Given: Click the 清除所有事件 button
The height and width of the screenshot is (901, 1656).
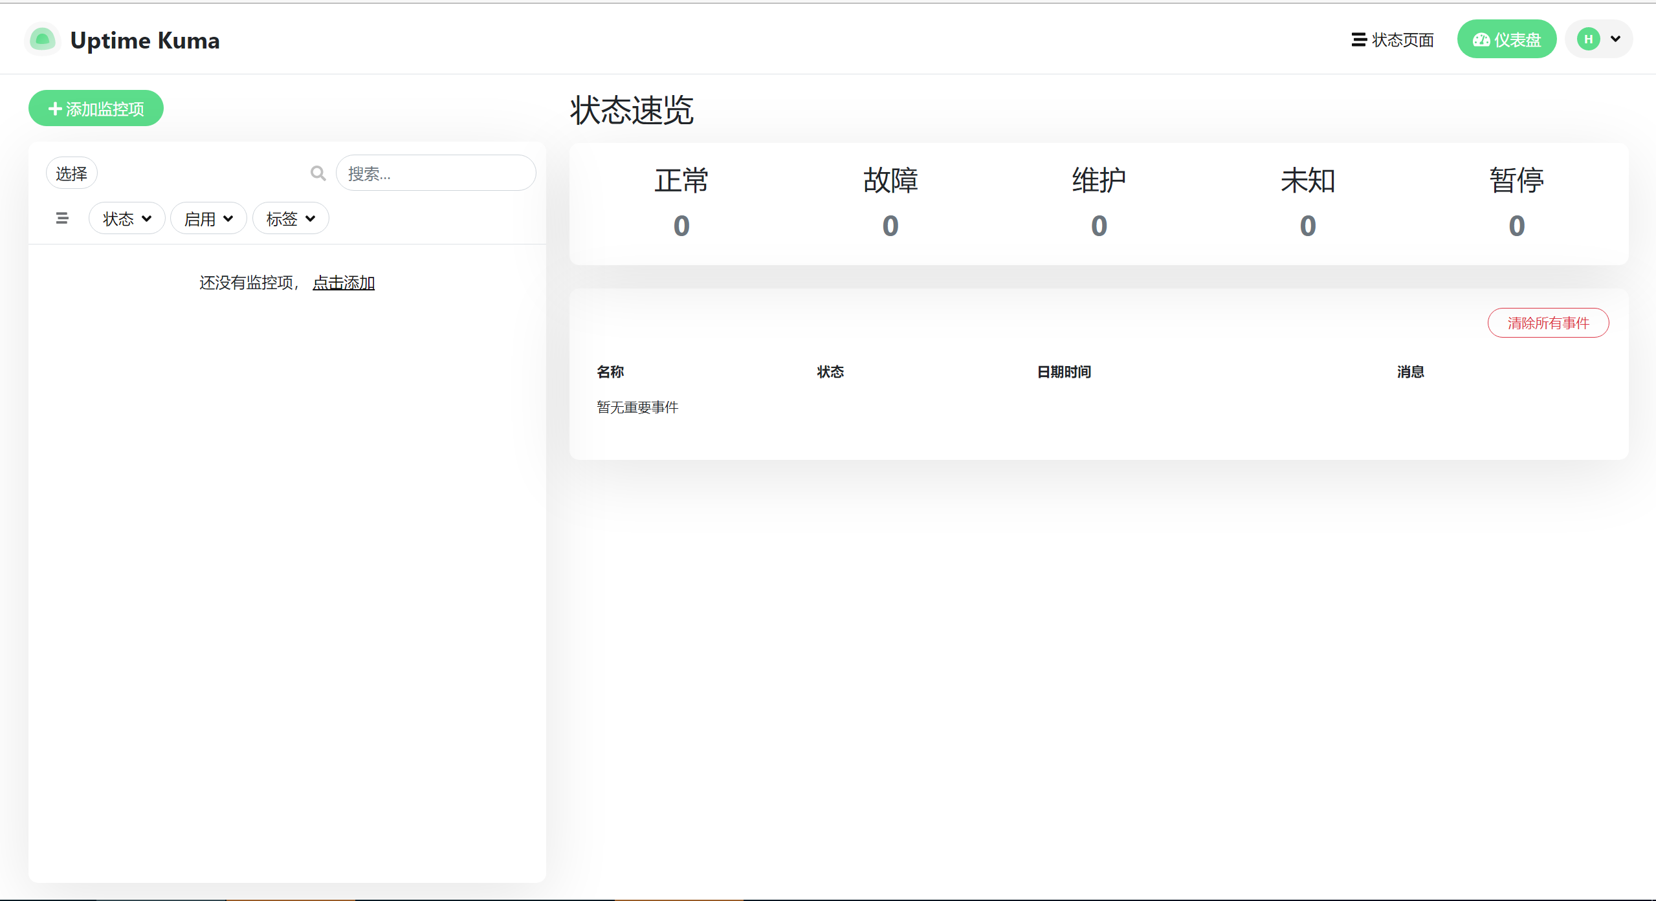Looking at the screenshot, I should click(x=1548, y=322).
